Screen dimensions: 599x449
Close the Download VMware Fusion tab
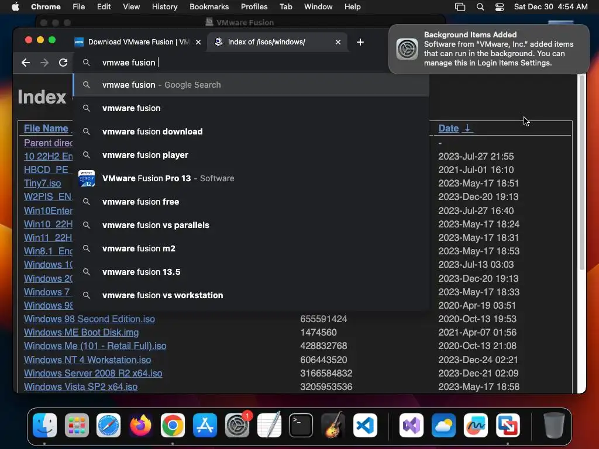(198, 42)
